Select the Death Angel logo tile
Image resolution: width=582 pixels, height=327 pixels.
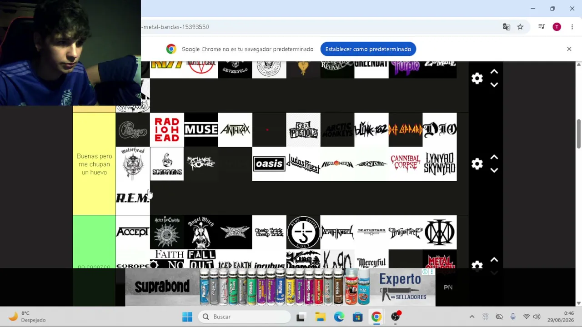click(x=337, y=233)
